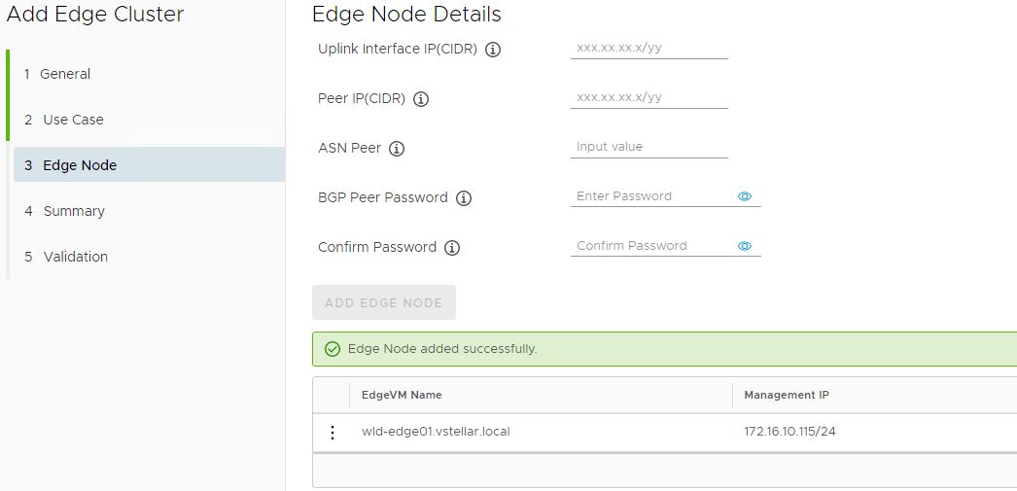This screenshot has width=1017, height=491.
Task: Click info icon next to Uplink Interface IP
Action: click(493, 50)
